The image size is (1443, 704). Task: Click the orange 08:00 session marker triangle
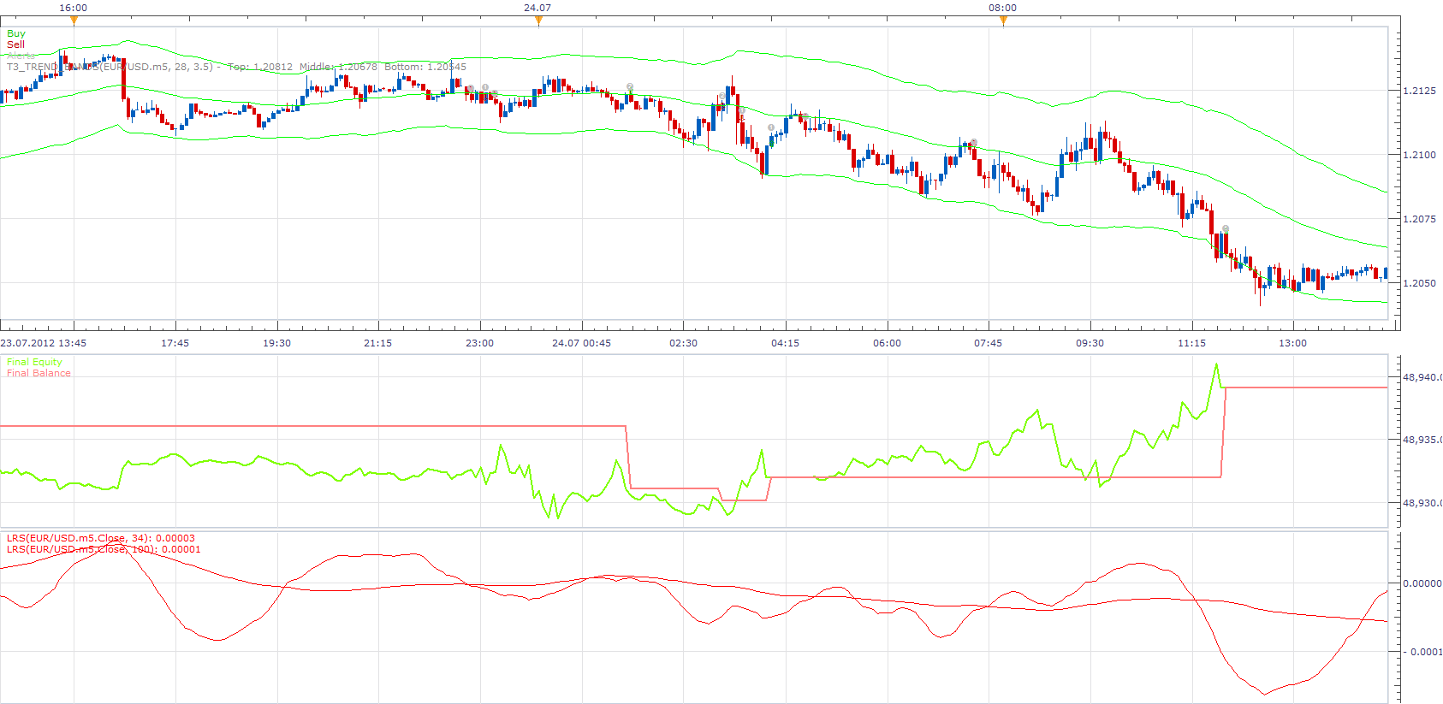[x=1003, y=21]
